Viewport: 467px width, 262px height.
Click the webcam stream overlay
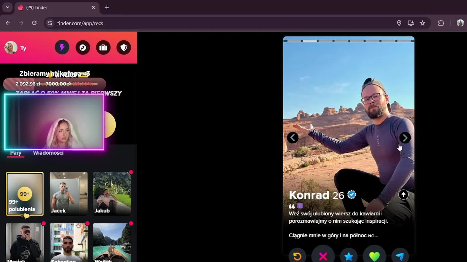point(54,122)
